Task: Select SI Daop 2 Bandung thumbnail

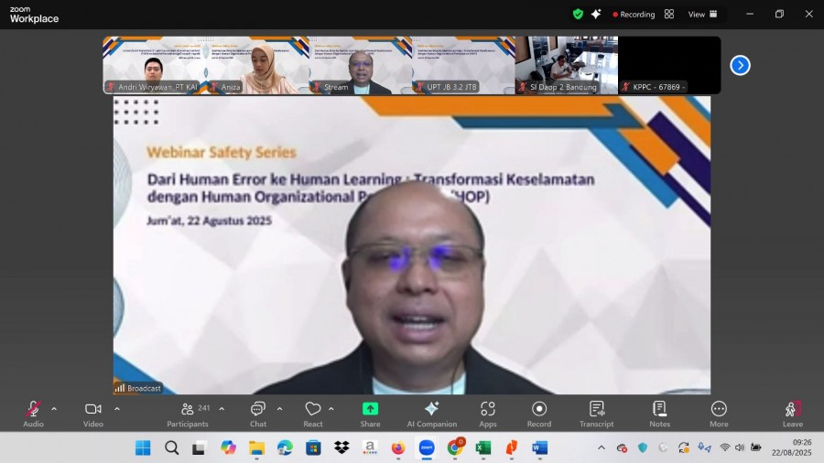Action: pyautogui.click(x=566, y=65)
